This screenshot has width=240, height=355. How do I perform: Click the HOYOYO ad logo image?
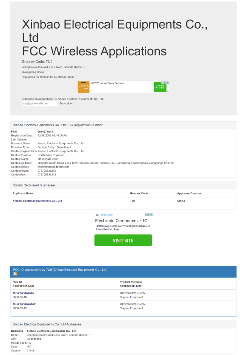tap(83, 87)
